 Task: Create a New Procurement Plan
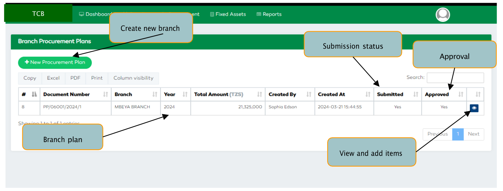(x=55, y=63)
